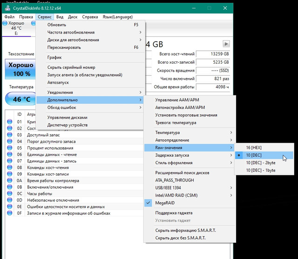The image size is (298, 259).
Task: Expand Температура submenu
Action: [190, 133]
